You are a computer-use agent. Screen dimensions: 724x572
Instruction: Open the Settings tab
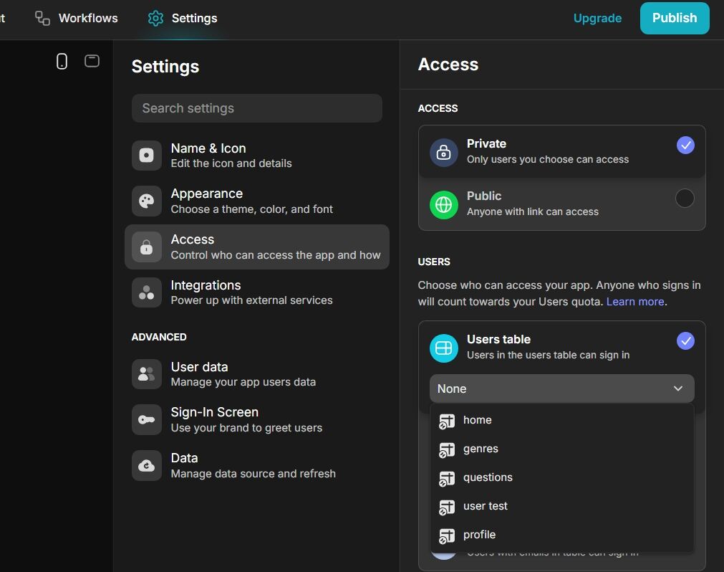tap(183, 18)
